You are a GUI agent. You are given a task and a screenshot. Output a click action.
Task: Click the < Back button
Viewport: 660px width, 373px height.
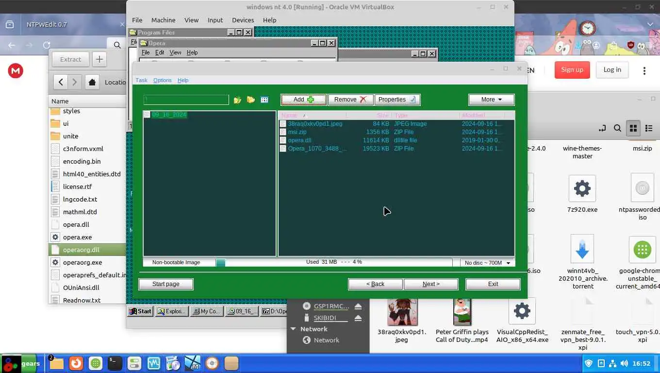click(x=375, y=284)
